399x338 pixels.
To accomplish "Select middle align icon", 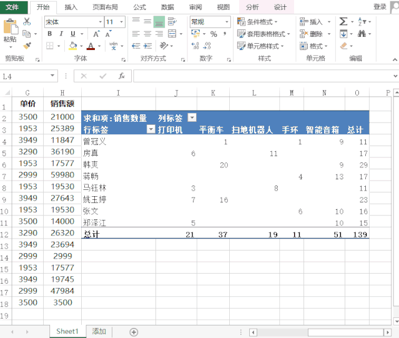I will [x=147, y=21].
